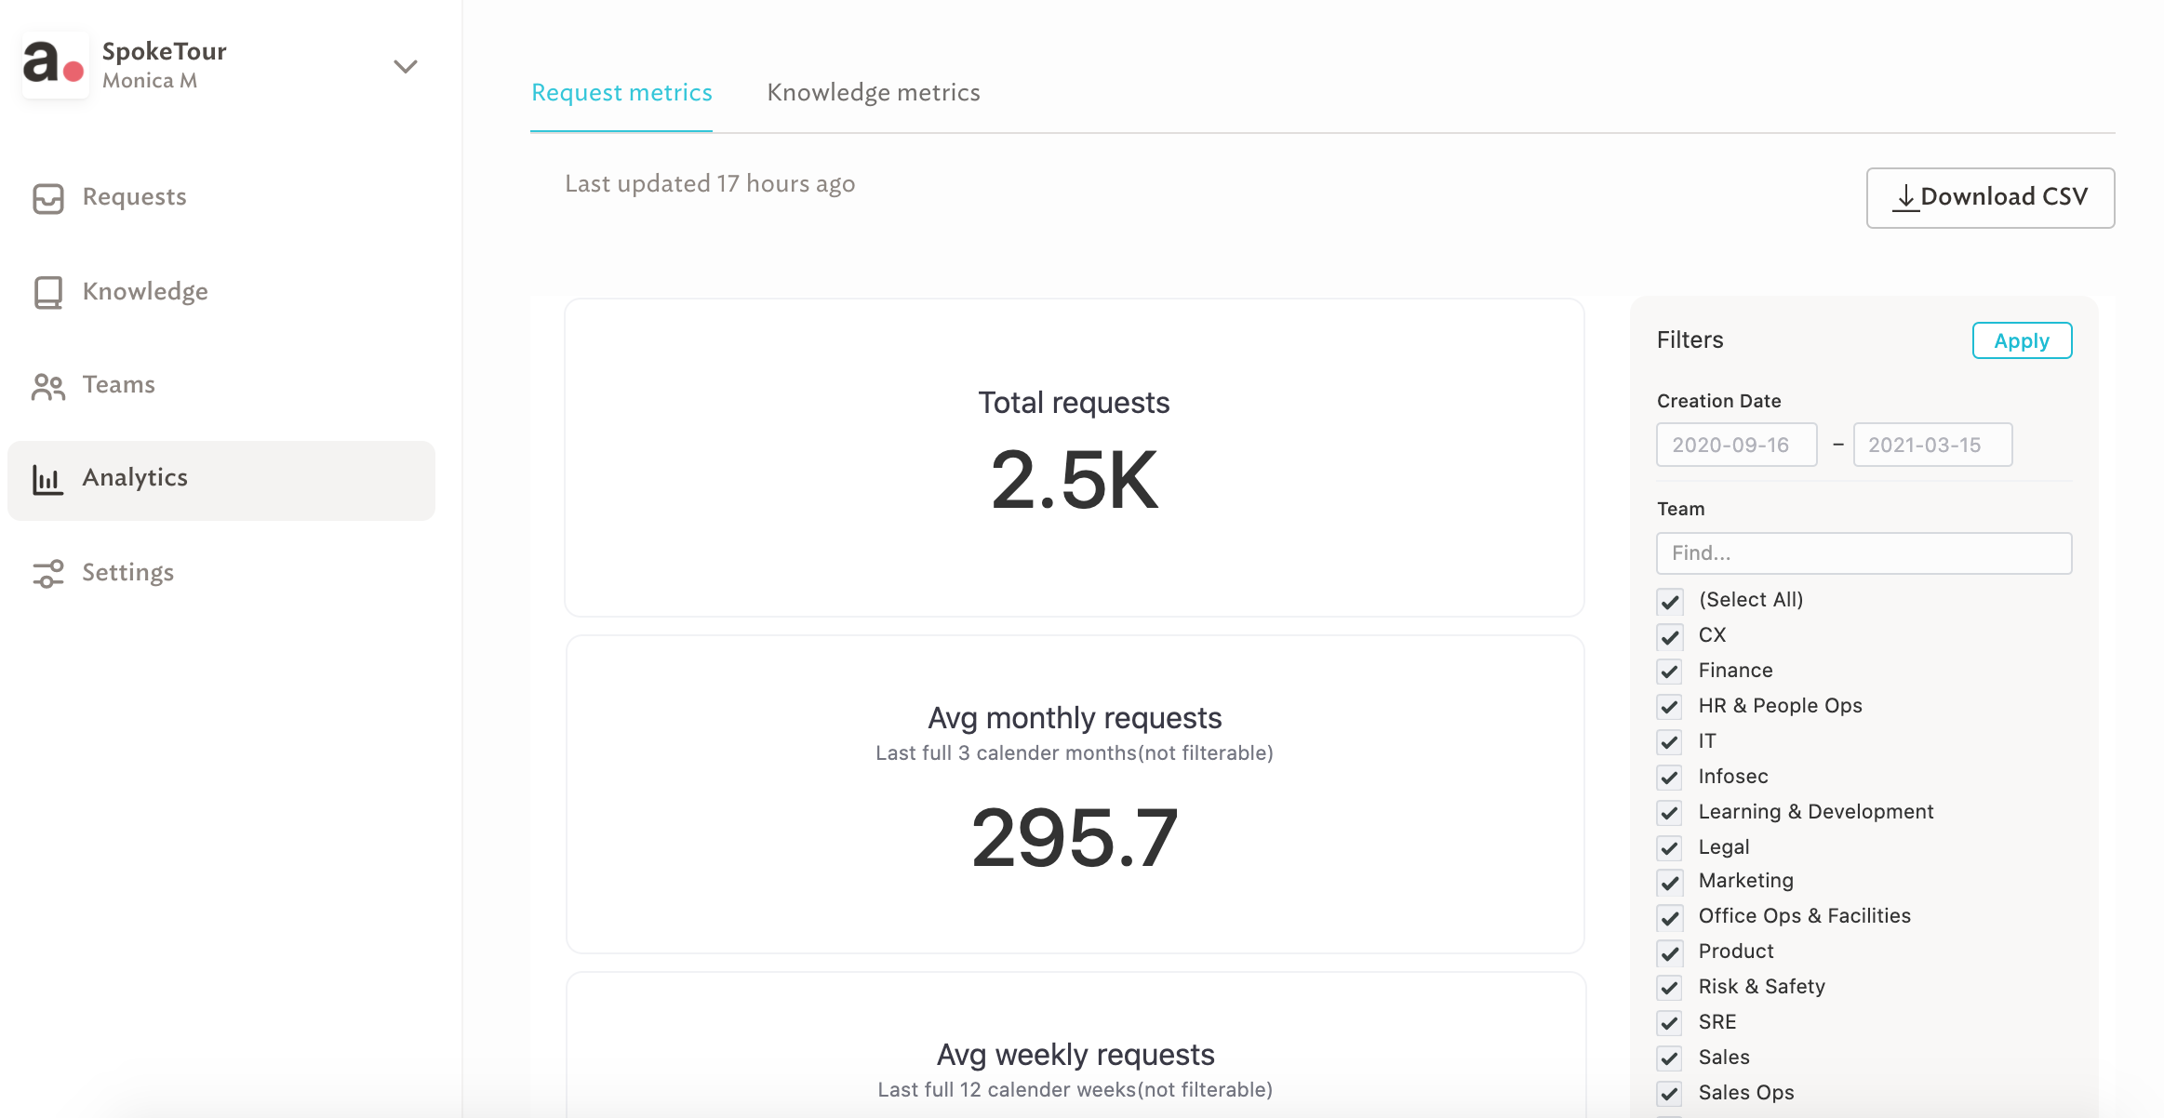Toggle the HR & People Ops checkbox

click(1670, 707)
